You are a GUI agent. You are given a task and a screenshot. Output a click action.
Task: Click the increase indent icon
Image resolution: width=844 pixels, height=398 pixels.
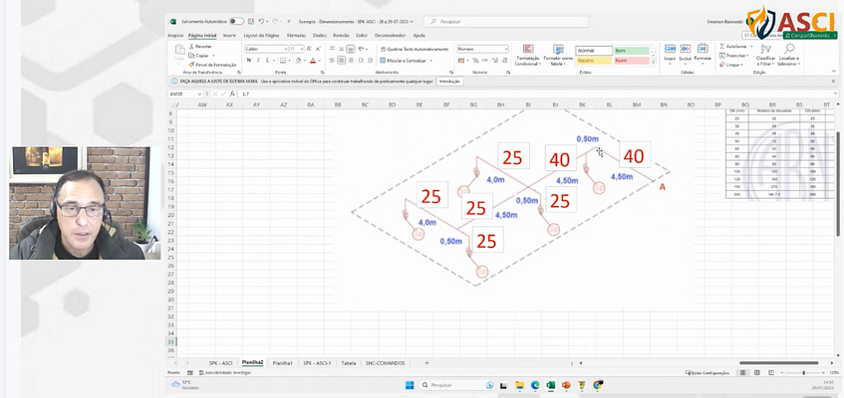(x=371, y=61)
